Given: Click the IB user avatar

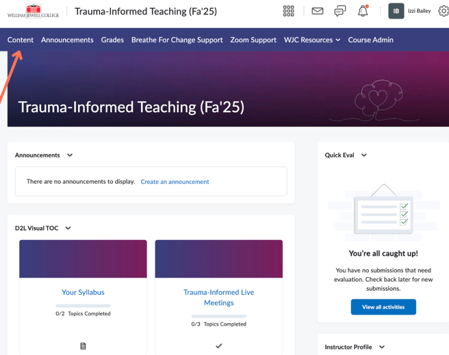Looking at the screenshot, I should [396, 11].
